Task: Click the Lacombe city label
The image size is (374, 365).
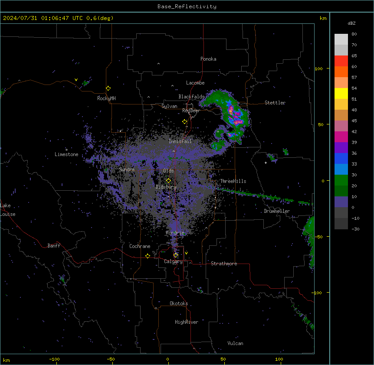Action: pos(195,83)
